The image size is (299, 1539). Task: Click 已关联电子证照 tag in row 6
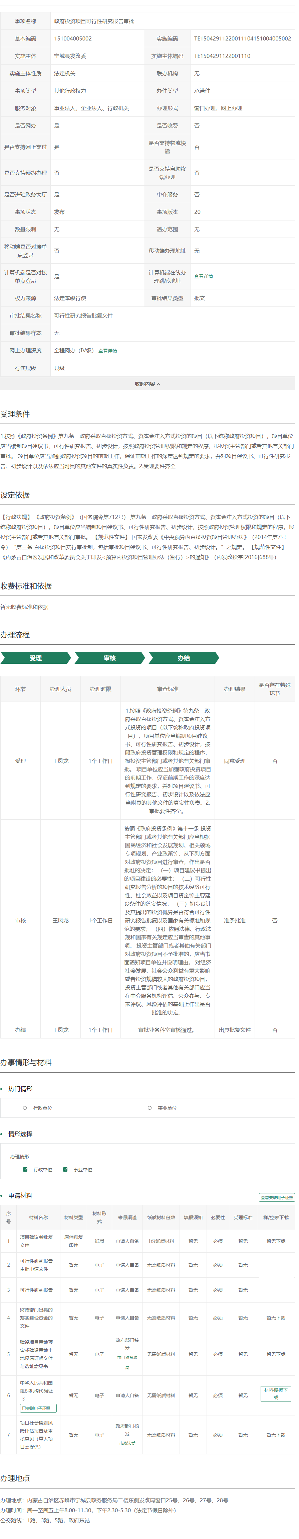click(x=38, y=1408)
